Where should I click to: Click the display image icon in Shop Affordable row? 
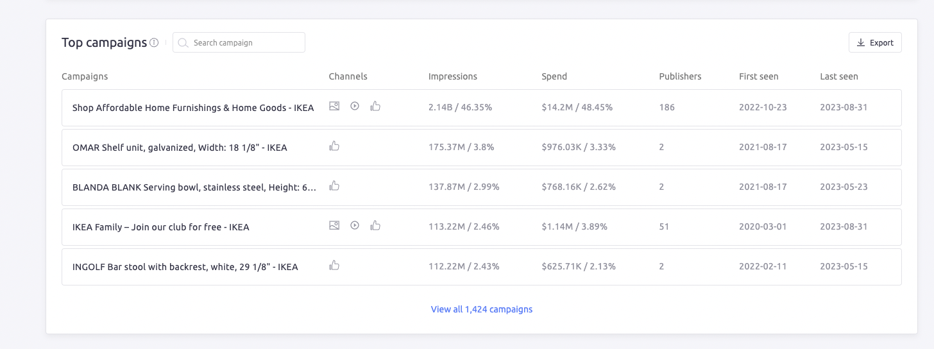point(334,106)
